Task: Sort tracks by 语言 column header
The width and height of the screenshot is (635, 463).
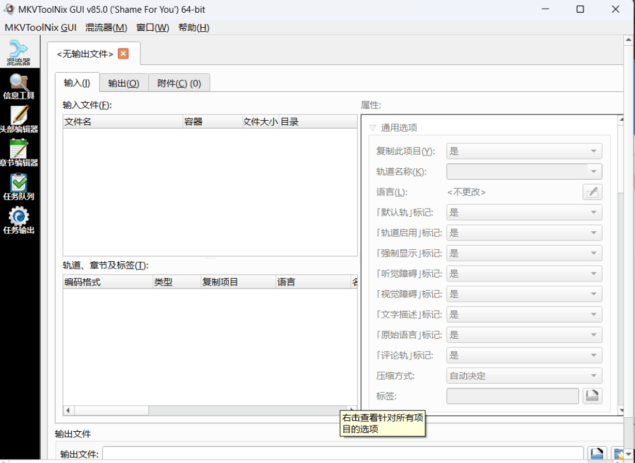Action: (313, 282)
